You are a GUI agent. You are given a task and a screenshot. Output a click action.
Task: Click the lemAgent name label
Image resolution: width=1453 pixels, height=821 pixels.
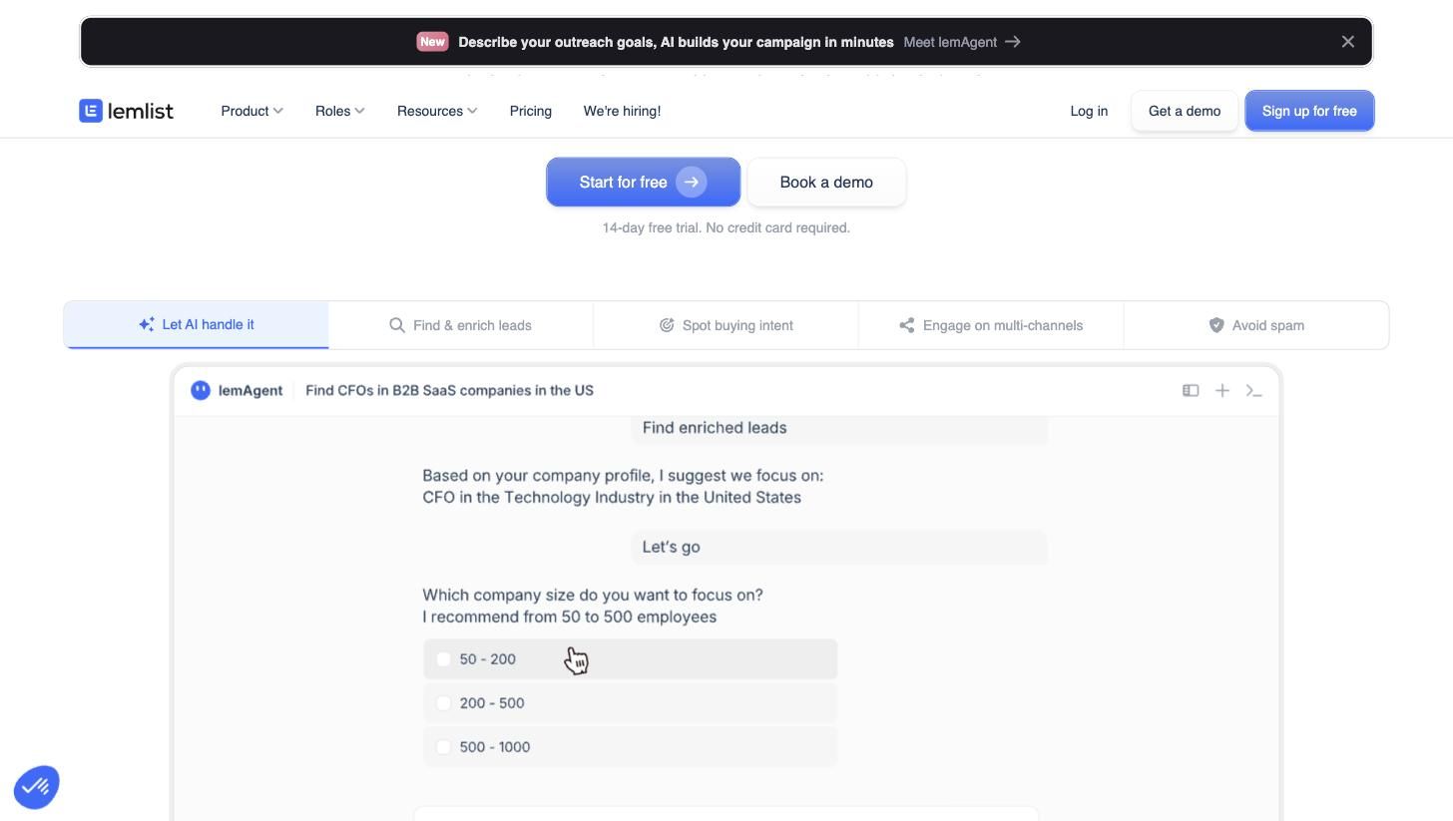250,390
